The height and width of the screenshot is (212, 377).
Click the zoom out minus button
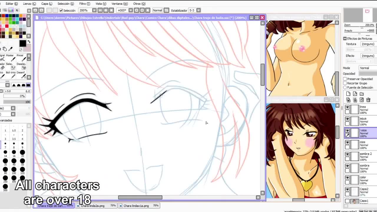point(100,10)
